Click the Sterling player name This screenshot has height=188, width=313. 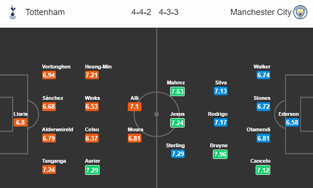coord(175,145)
